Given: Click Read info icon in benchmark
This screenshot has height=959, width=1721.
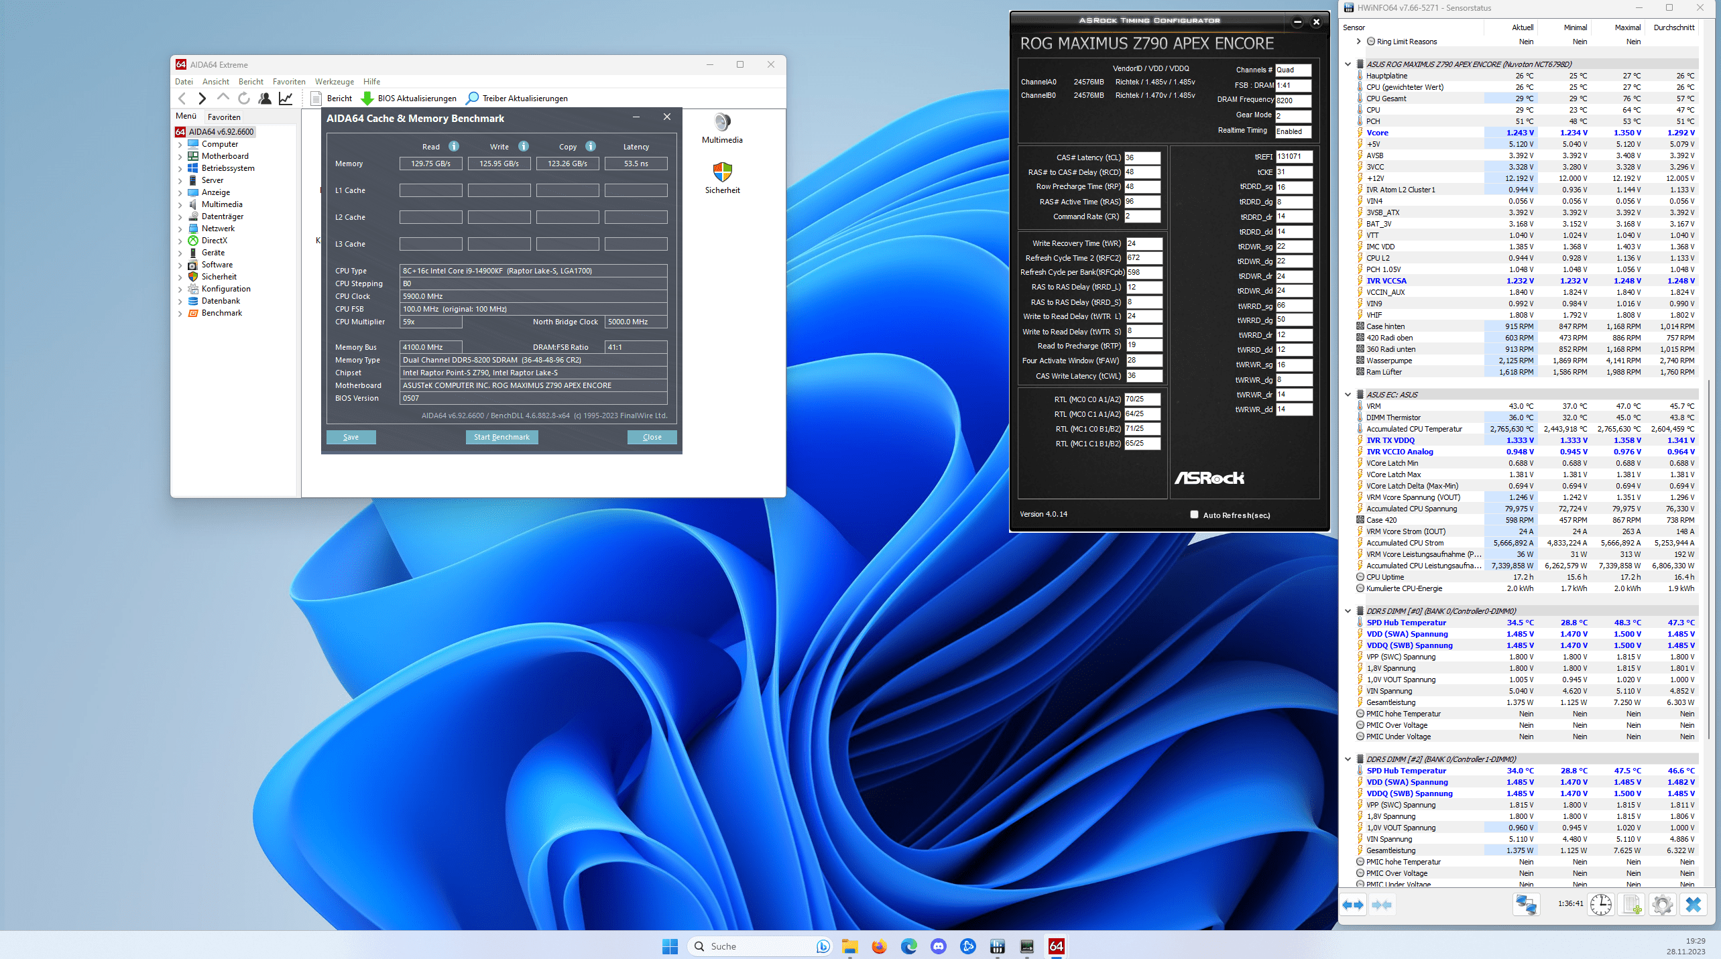Looking at the screenshot, I should pos(454,146).
